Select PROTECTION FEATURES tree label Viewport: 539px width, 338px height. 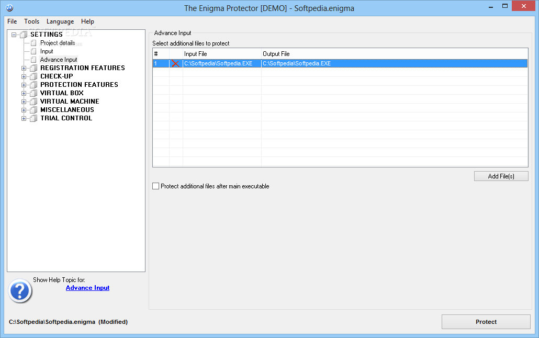coord(79,85)
